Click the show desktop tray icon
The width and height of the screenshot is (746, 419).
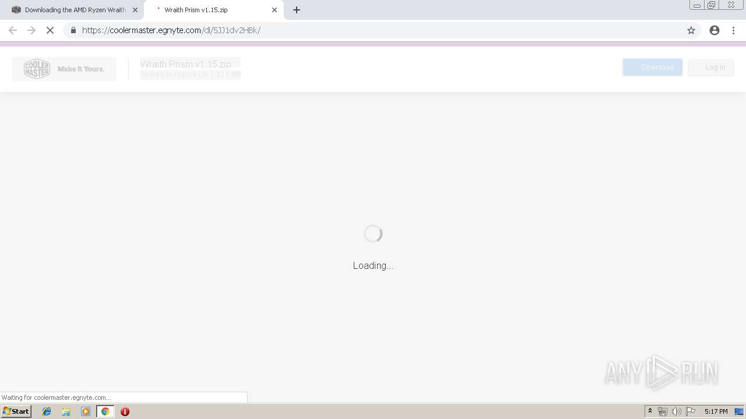[740, 411]
